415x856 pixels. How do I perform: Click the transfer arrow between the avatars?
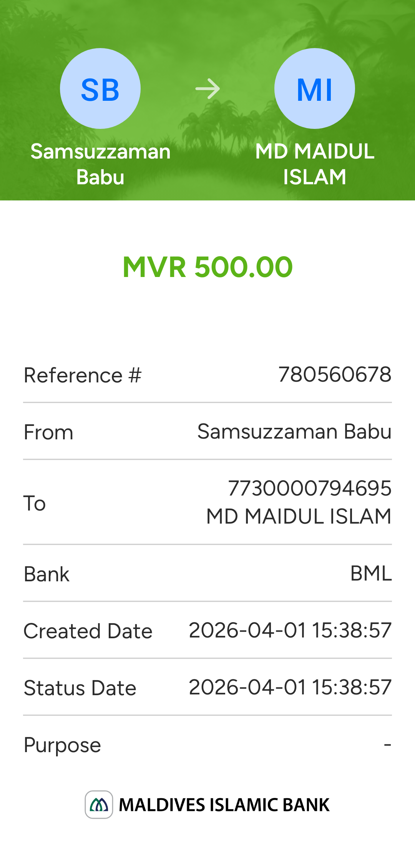[207, 89]
